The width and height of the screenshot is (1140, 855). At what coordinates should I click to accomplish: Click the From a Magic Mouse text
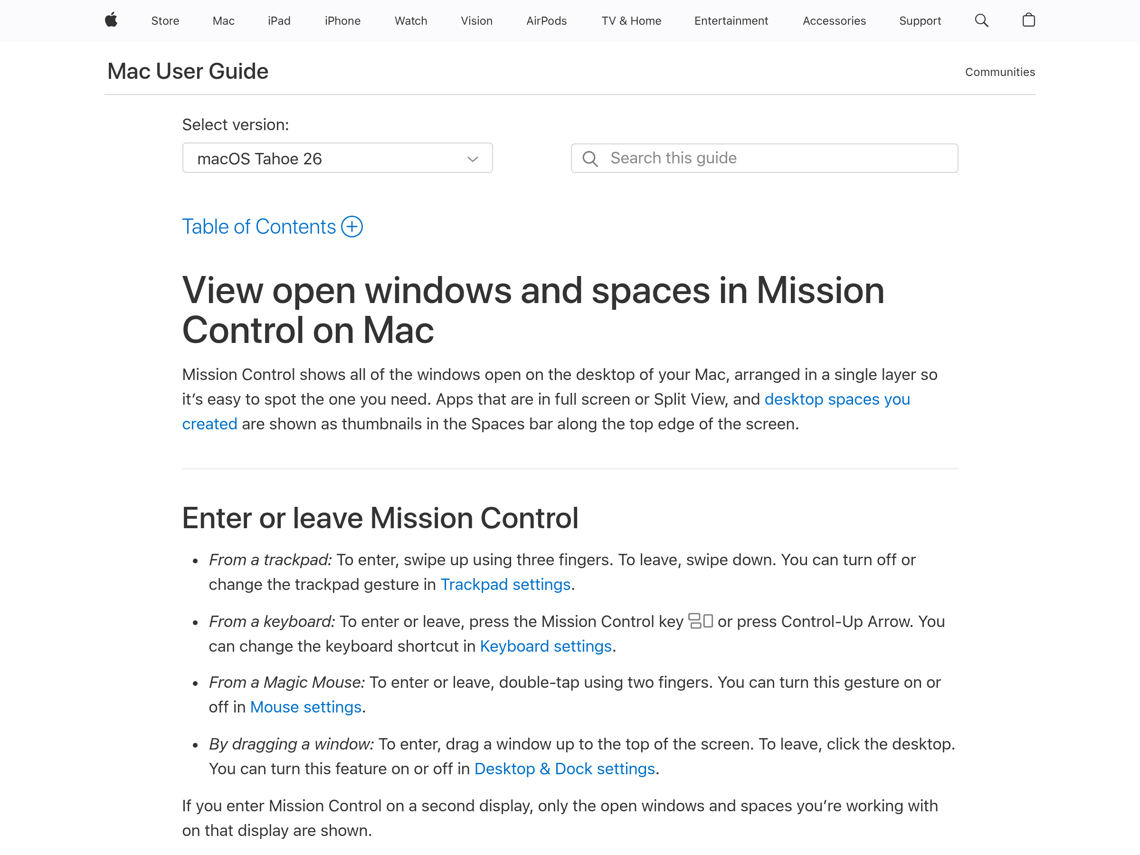click(x=286, y=683)
